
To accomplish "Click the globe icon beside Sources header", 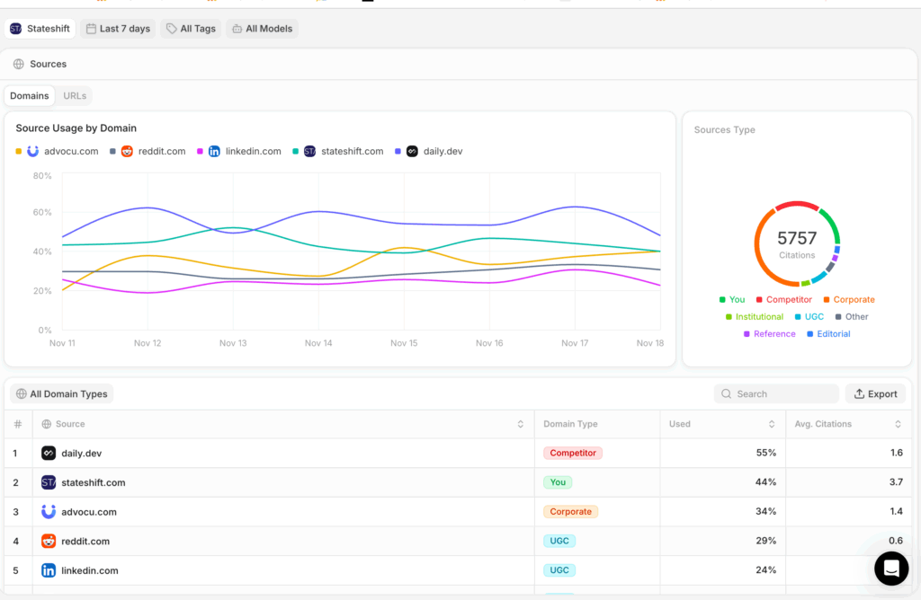I will 18,64.
